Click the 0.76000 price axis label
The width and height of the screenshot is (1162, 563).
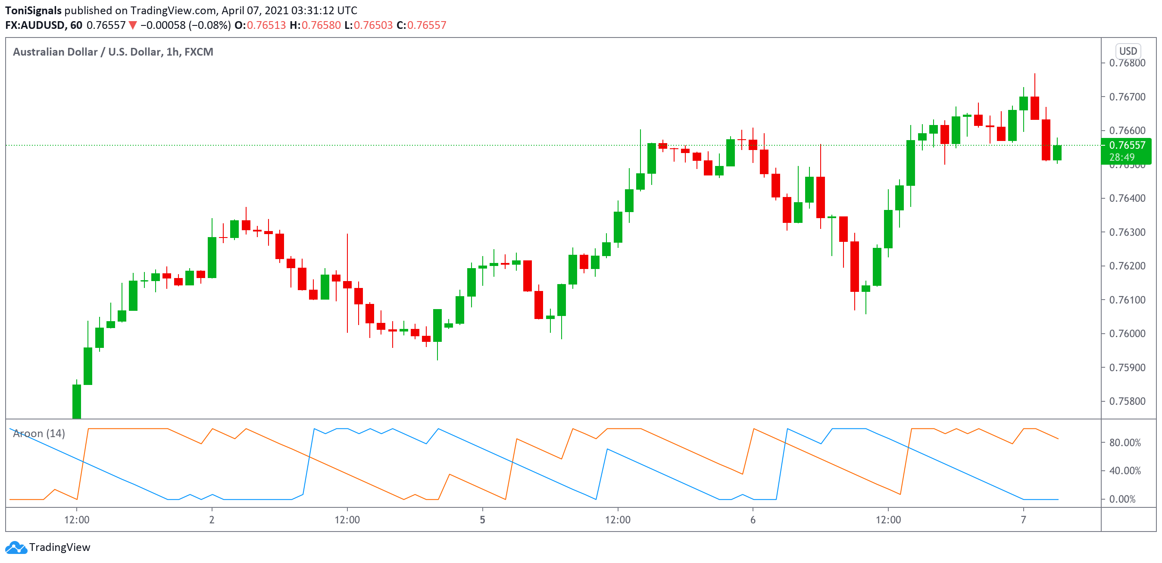(1127, 333)
